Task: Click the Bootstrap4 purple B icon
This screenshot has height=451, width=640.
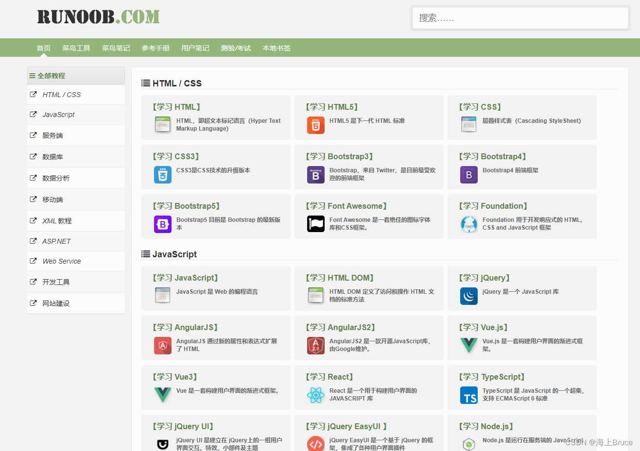Action: pos(469,175)
